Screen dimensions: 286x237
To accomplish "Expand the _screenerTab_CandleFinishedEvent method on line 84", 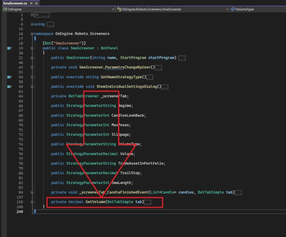I will click(x=32, y=193).
